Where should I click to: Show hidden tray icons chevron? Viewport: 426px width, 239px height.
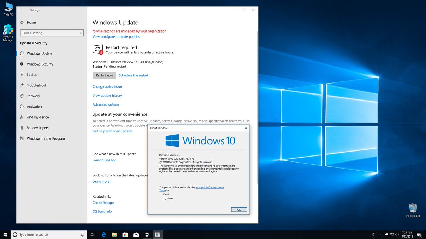(x=382, y=234)
